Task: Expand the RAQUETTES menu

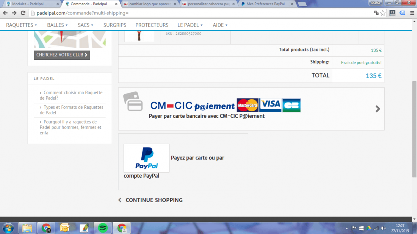Action: [x=22, y=25]
